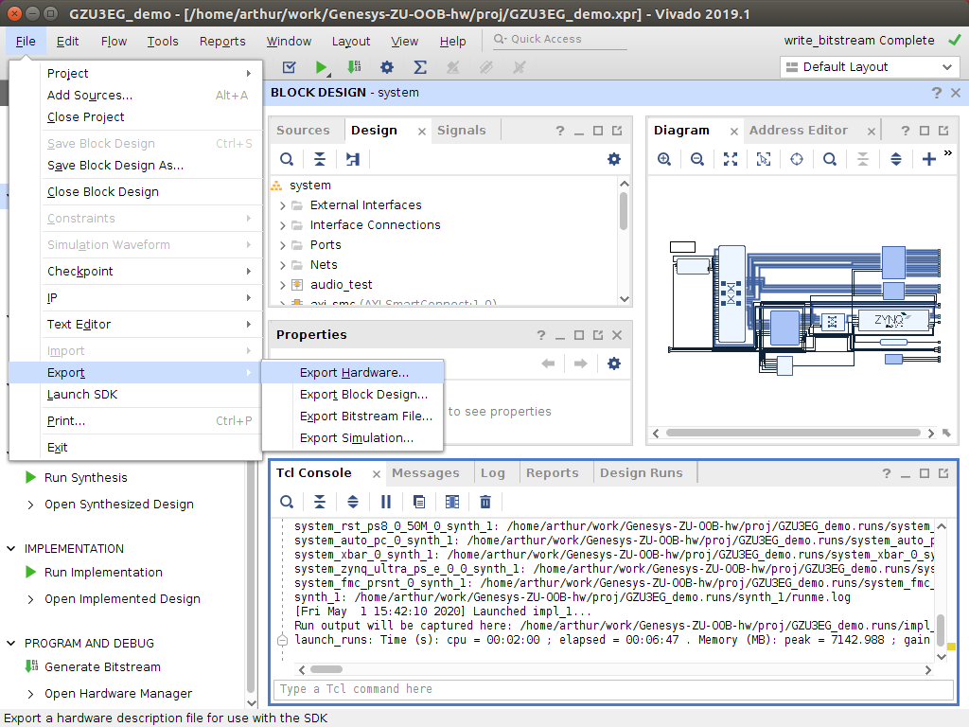
Task: Open Design panel settings gear
Action: pos(613,159)
